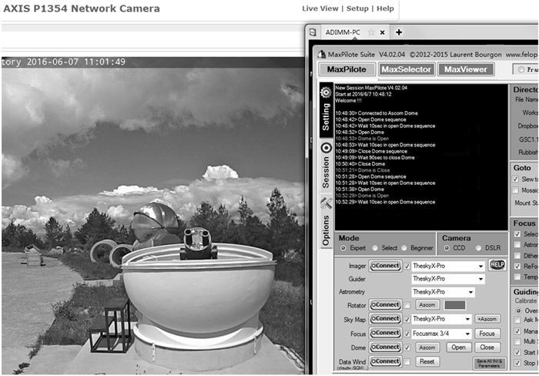Open the Setting tab with gear icon
Viewport: 539px width, 376px height.
coord(326,112)
